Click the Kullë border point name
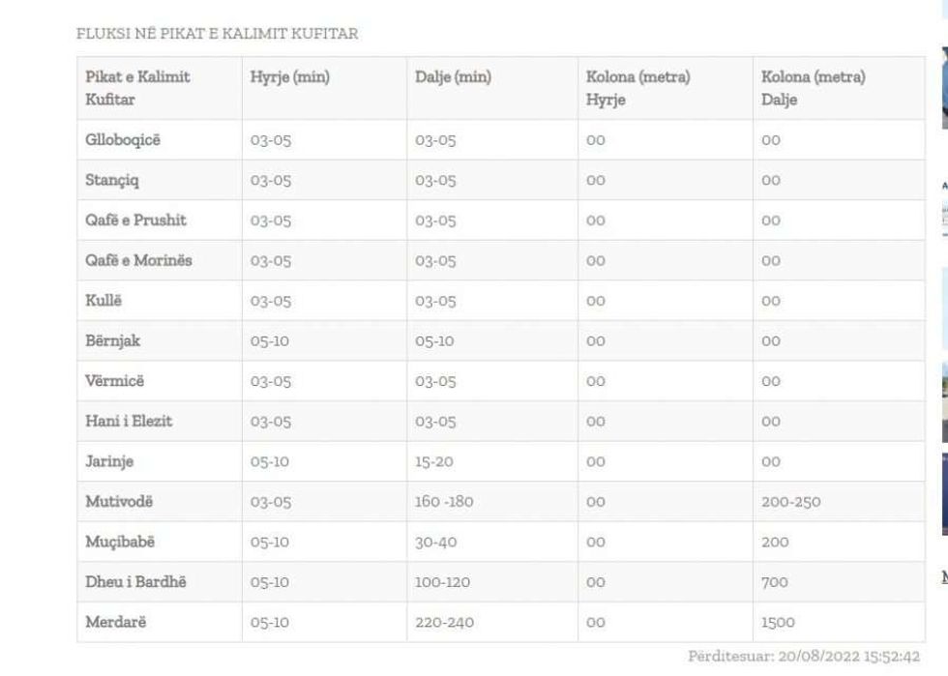 point(104,301)
